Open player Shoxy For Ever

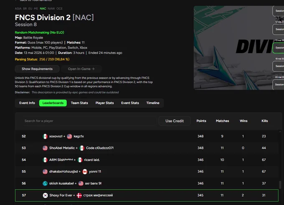[61, 195]
